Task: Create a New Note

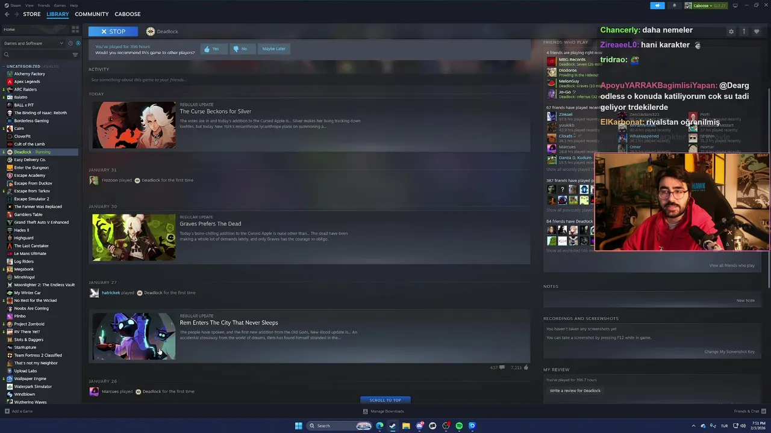Action: [745, 301]
